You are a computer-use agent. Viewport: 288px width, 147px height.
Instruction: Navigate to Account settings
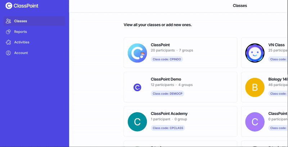(21, 53)
